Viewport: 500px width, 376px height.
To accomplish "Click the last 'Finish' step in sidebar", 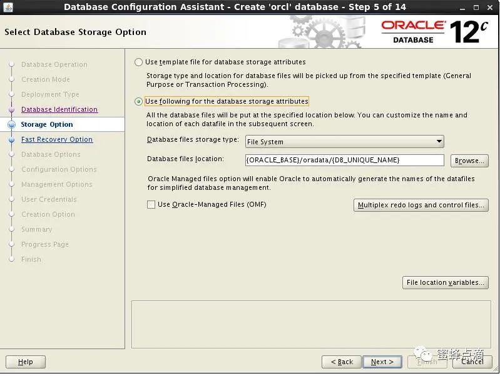I will click(x=31, y=259).
